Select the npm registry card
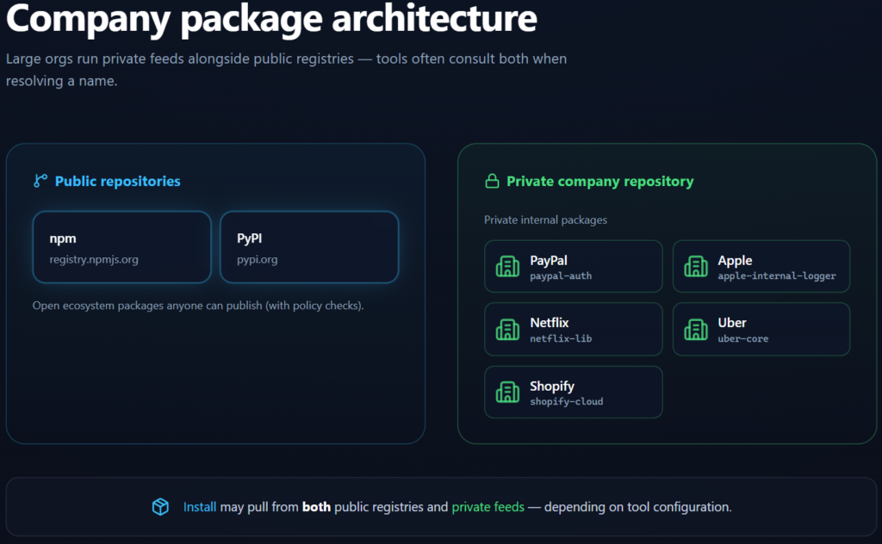 (x=121, y=247)
